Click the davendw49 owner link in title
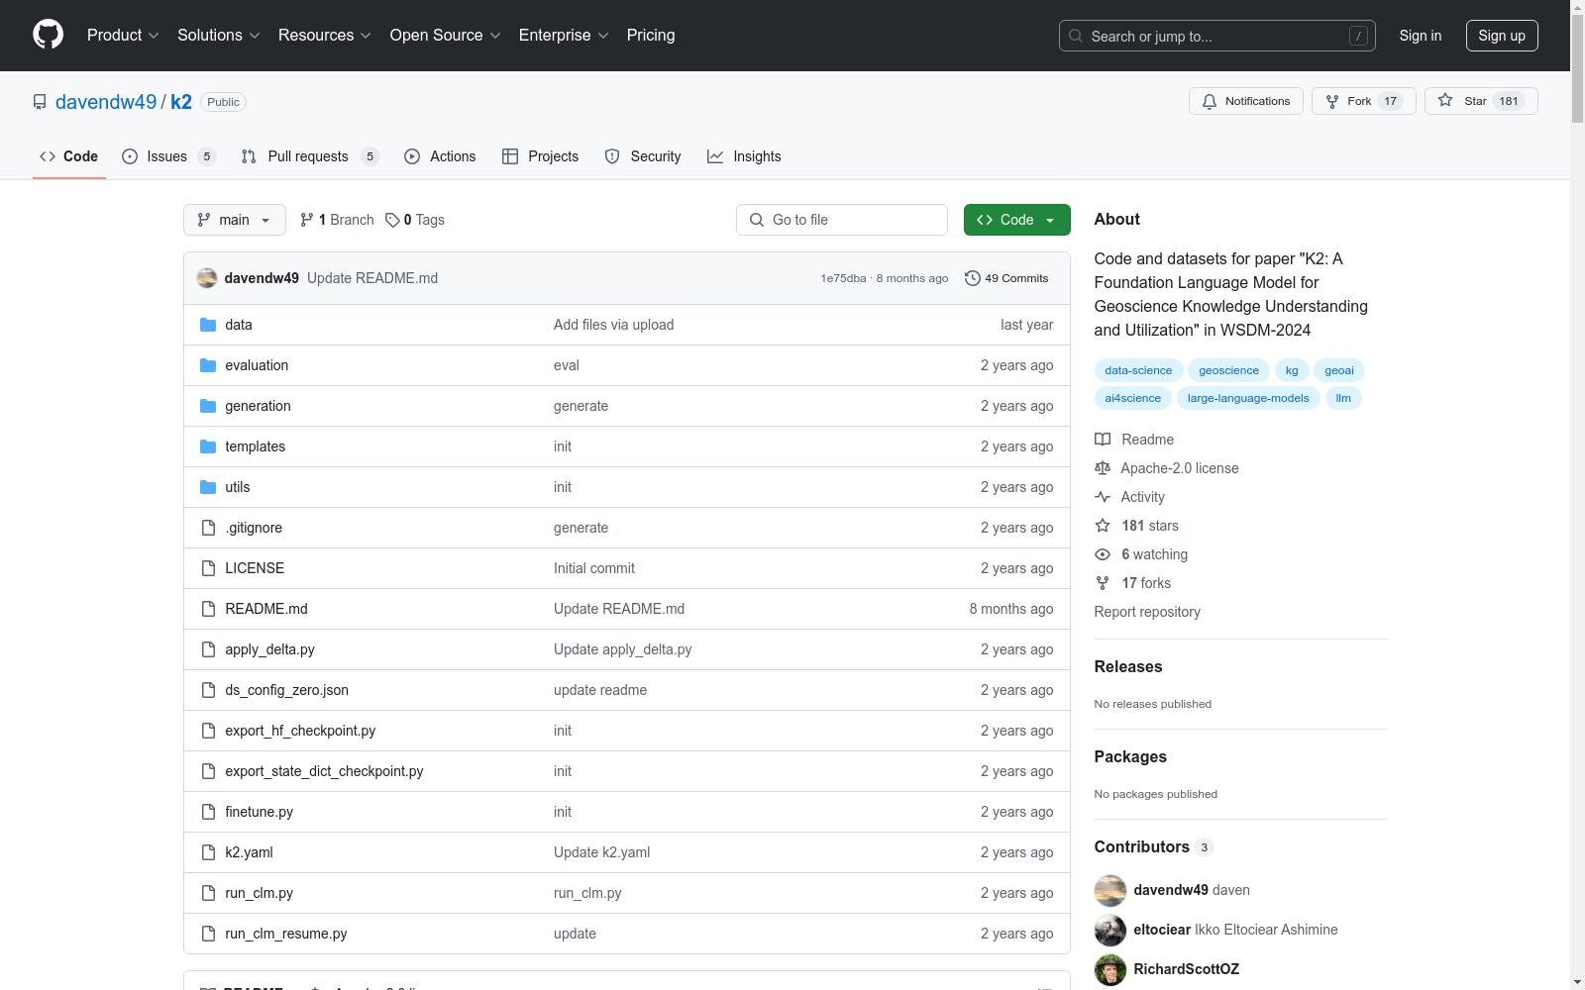The width and height of the screenshot is (1585, 990). click(x=106, y=102)
